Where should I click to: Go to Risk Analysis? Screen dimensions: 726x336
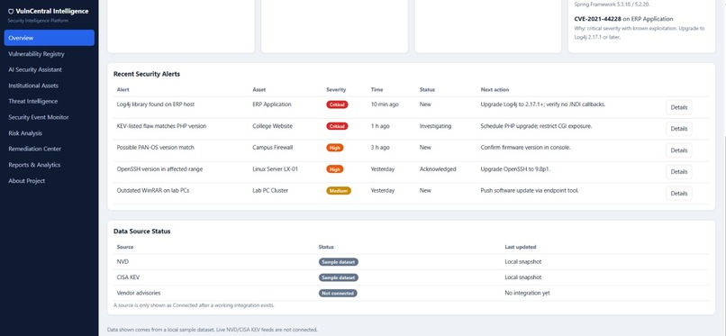pos(25,133)
